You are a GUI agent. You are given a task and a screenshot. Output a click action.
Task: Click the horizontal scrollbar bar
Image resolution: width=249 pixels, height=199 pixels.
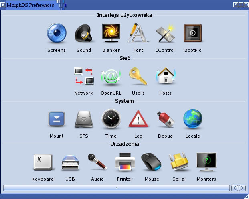(x=116, y=188)
